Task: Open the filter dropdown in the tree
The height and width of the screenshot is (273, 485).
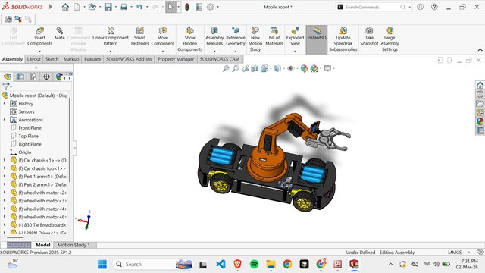Action: pos(11,87)
